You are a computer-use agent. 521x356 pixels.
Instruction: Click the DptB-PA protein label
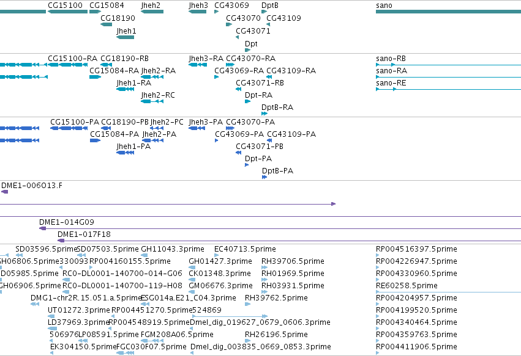pyautogui.click(x=277, y=171)
